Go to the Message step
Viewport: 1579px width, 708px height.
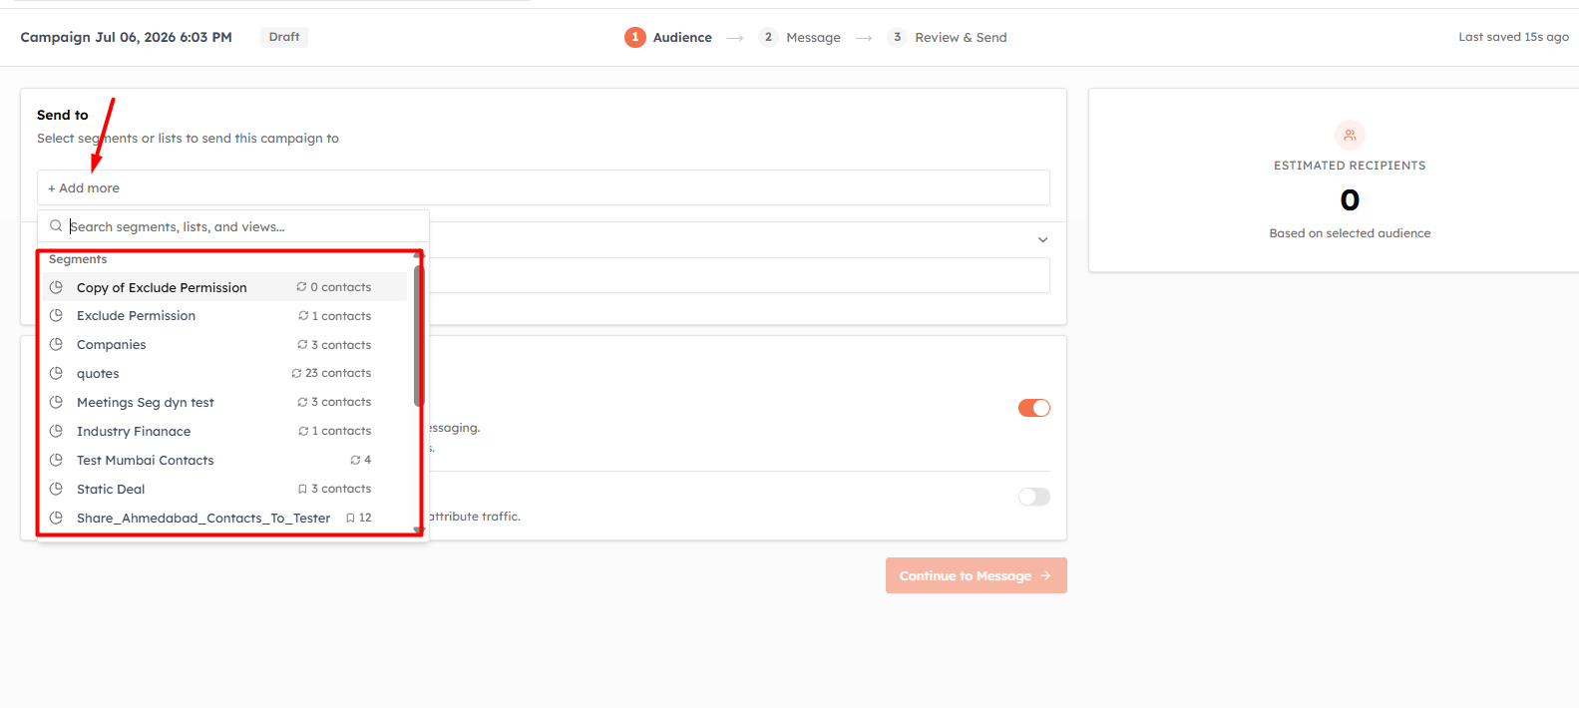[x=800, y=37]
